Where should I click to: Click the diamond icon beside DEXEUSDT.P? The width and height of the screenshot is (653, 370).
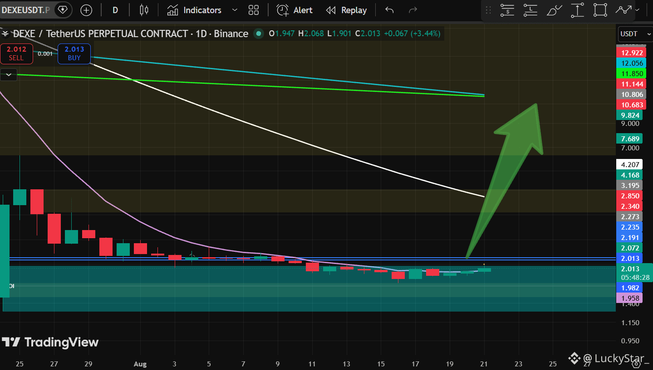tap(62, 10)
